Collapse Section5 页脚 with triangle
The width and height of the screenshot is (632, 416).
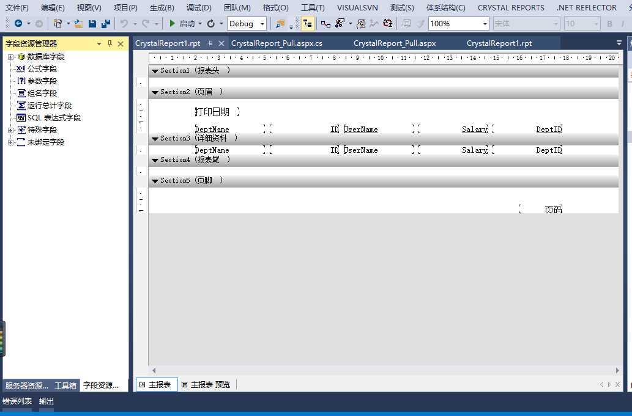[155, 181]
